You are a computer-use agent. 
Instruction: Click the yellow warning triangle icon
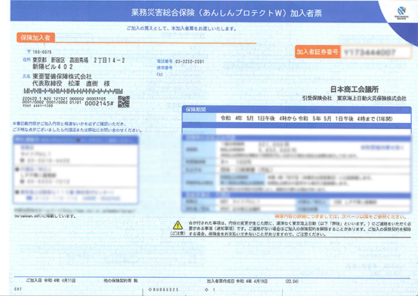pyautogui.click(x=178, y=225)
